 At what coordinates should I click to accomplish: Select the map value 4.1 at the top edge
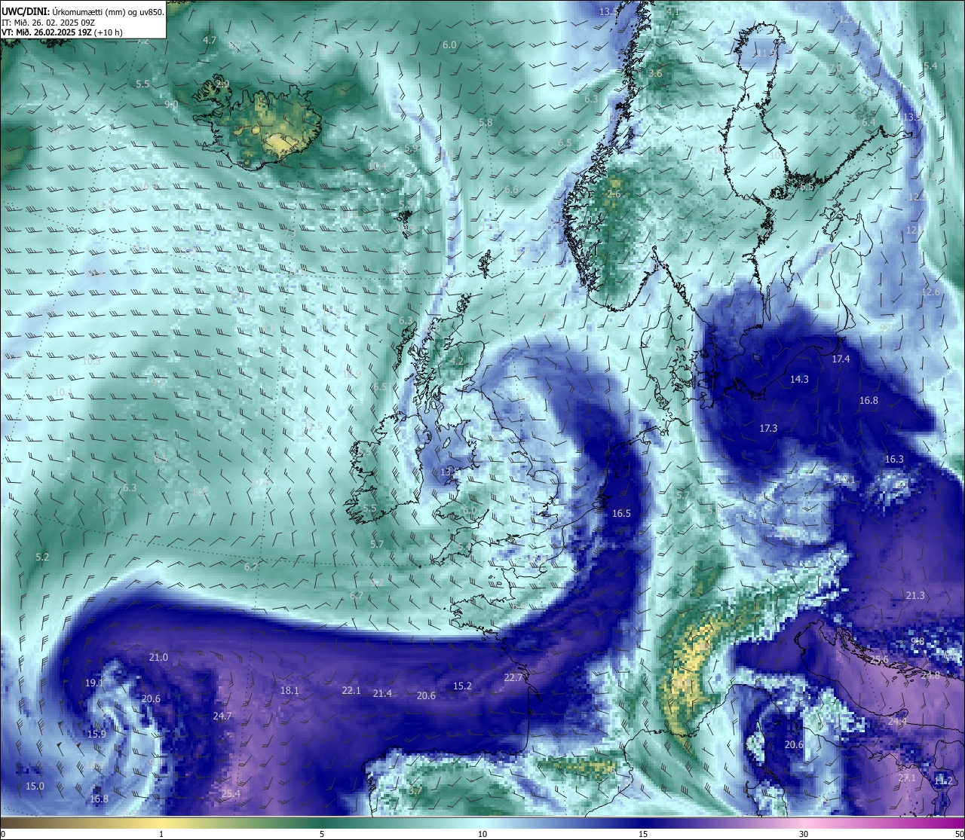click(673, 11)
